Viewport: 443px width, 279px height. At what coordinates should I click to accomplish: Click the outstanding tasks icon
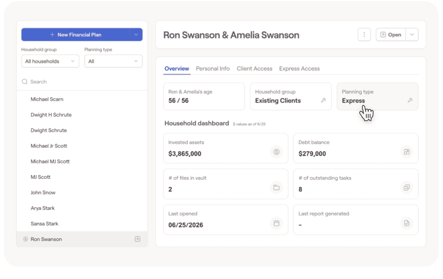pyautogui.click(x=406, y=187)
